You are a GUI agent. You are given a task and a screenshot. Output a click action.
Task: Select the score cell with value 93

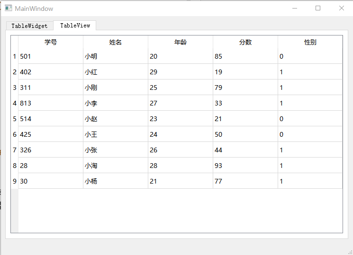[245, 166]
